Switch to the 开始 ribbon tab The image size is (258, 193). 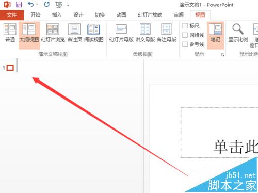(36, 15)
